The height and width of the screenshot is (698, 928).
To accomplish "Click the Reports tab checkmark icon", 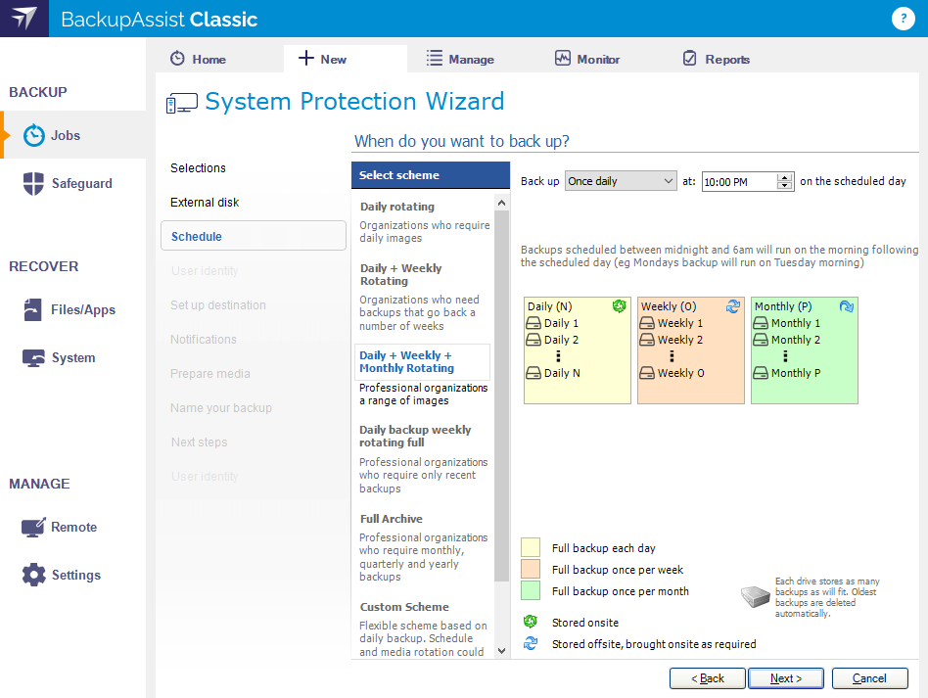I will [690, 58].
